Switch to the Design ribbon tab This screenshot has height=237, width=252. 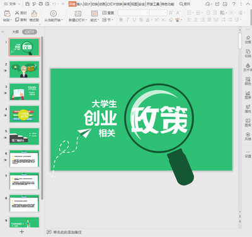[x=87, y=4]
